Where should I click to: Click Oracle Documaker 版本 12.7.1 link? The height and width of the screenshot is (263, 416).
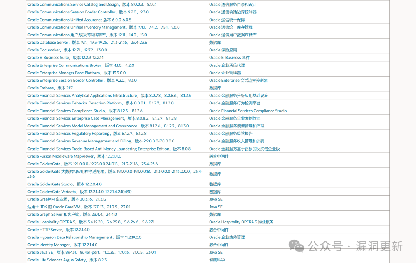pyautogui.click(x=67, y=50)
